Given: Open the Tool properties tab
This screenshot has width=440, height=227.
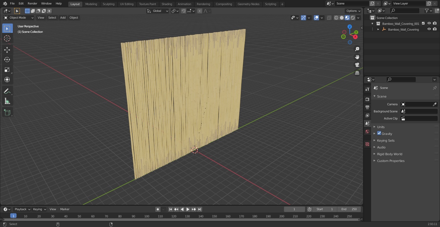Looking at the screenshot, I should [x=367, y=89].
